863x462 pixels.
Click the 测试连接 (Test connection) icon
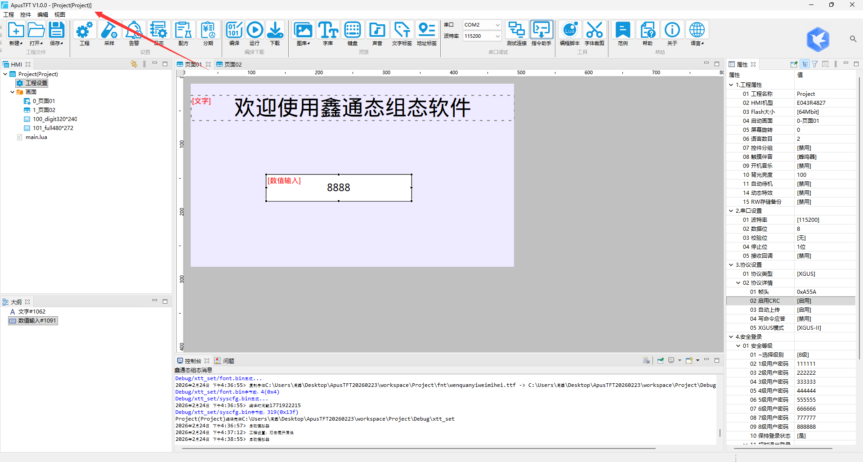point(516,31)
